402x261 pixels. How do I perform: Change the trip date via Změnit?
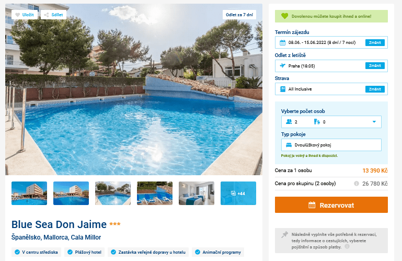point(375,42)
